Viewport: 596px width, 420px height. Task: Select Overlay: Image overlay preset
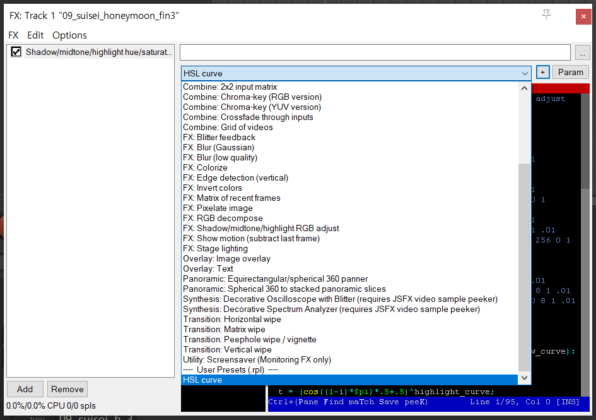tap(349, 258)
